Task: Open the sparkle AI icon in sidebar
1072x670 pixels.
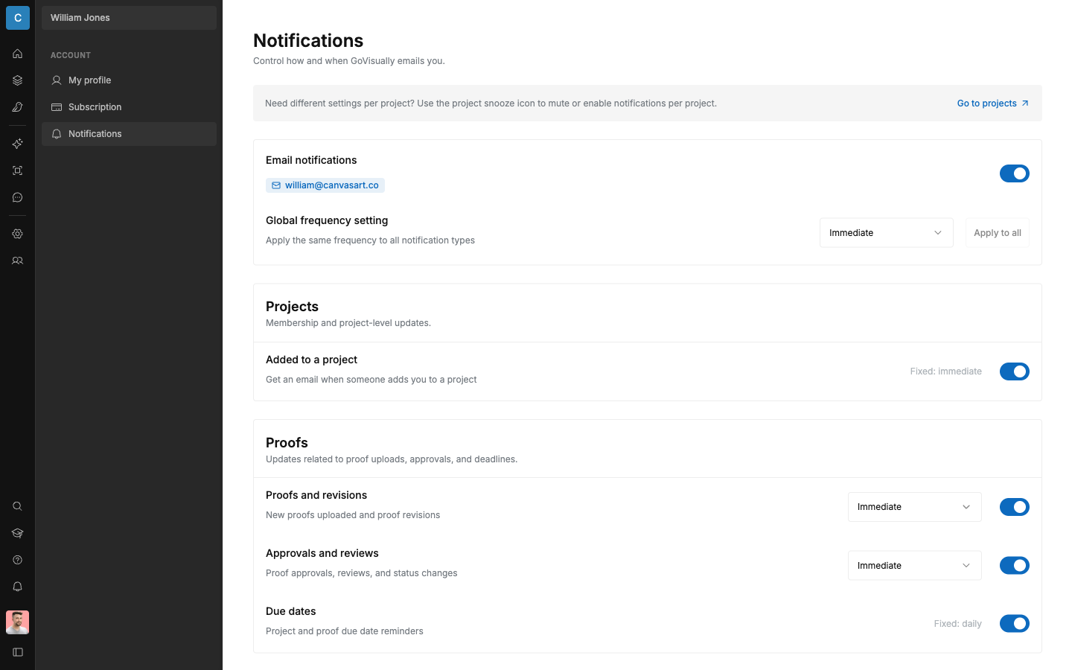Action: tap(18, 144)
